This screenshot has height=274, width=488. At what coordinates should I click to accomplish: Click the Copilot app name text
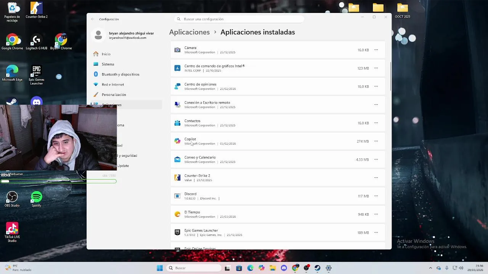coord(190,139)
